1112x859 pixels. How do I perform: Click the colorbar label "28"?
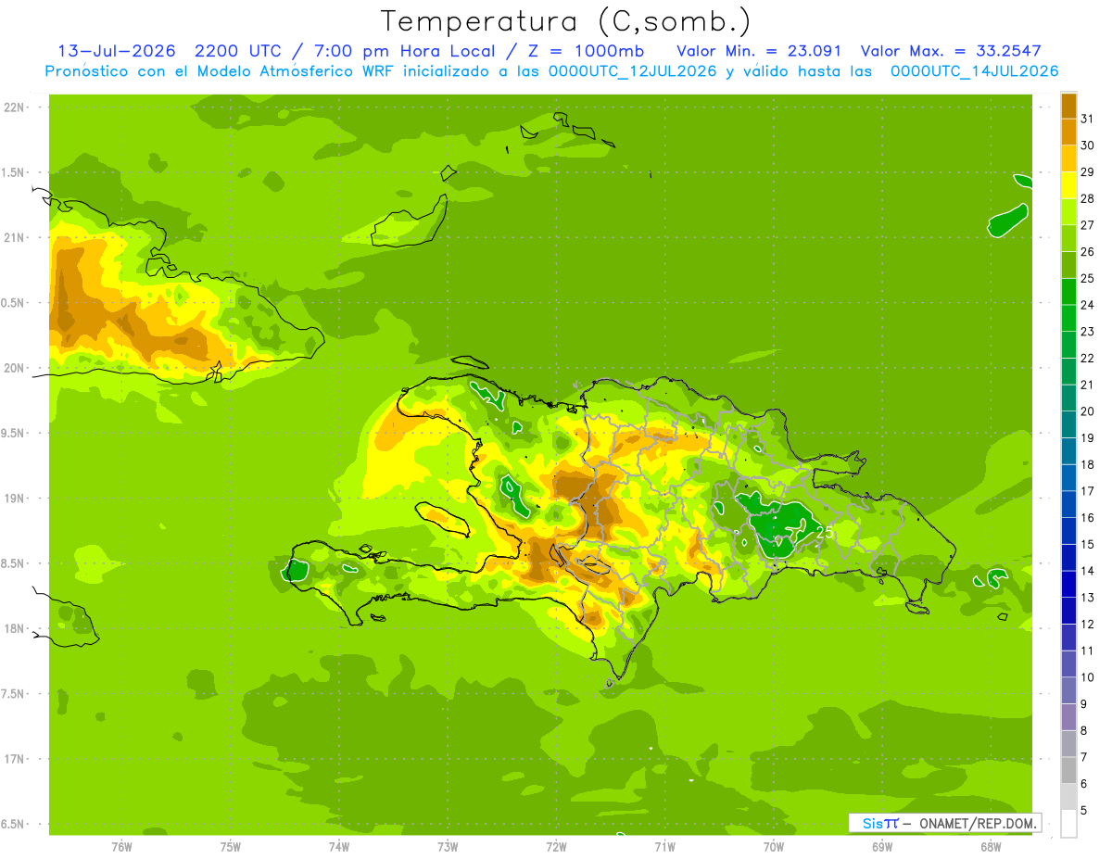(1087, 198)
